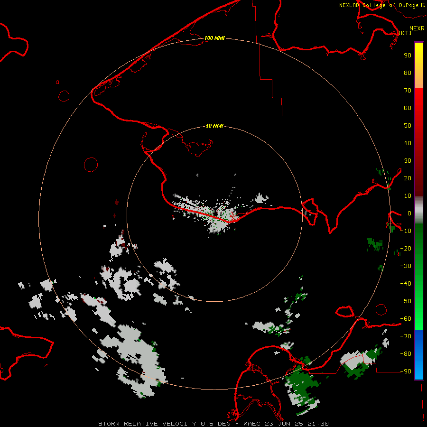
Task: Click the 60 value on the velocity scale
Action: tap(408, 108)
